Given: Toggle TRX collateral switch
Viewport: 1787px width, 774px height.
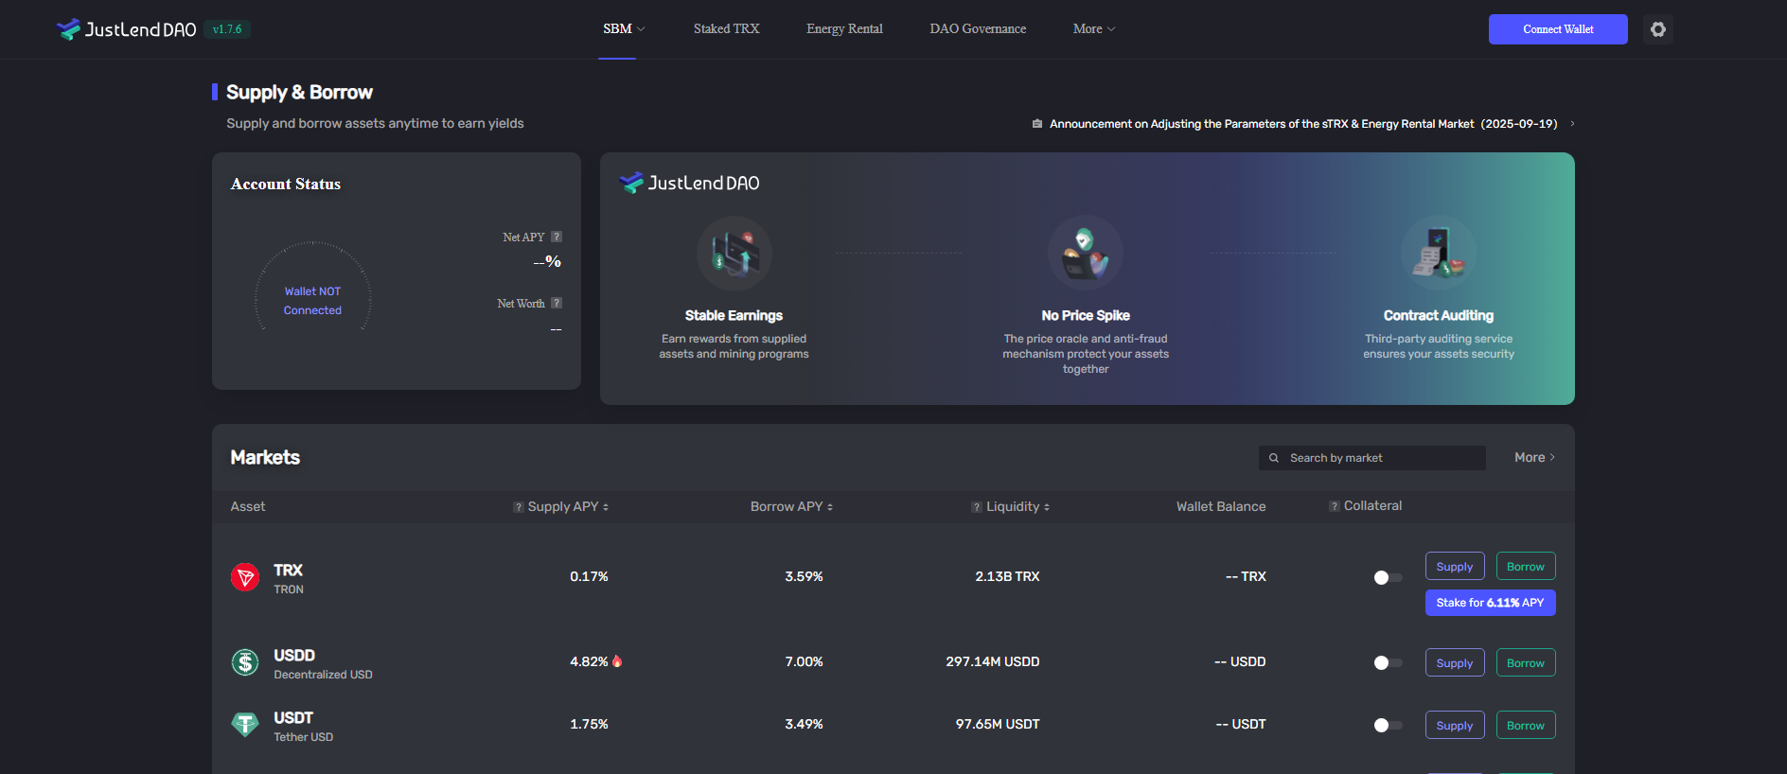Looking at the screenshot, I should tap(1388, 578).
